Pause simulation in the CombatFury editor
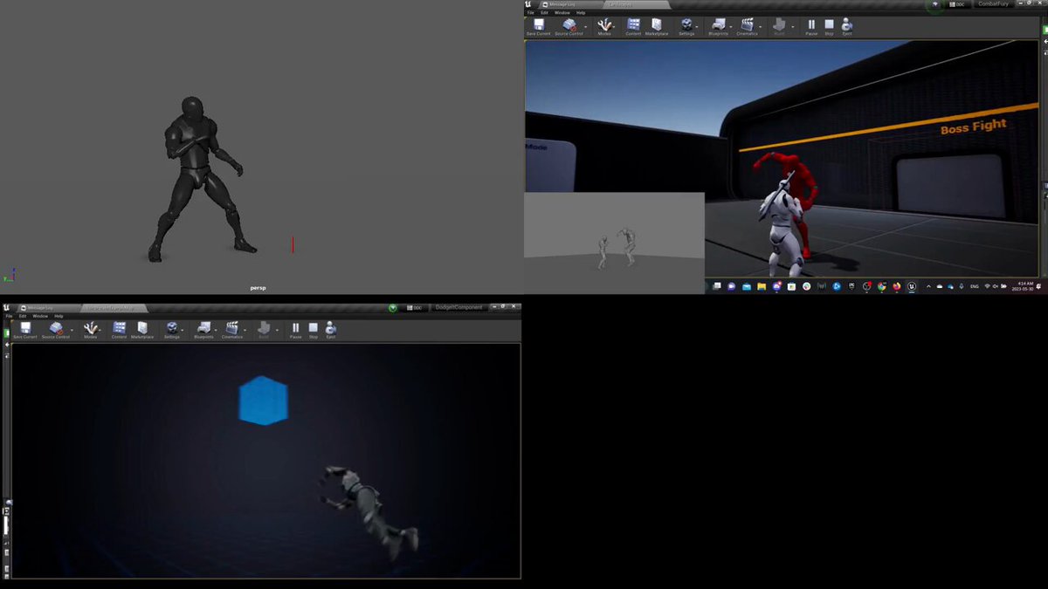Image resolution: width=1048 pixels, height=589 pixels. [811, 27]
